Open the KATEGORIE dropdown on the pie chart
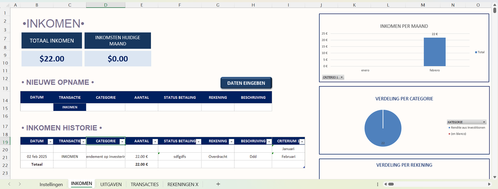This screenshot has height=189, width=498. coord(484,122)
